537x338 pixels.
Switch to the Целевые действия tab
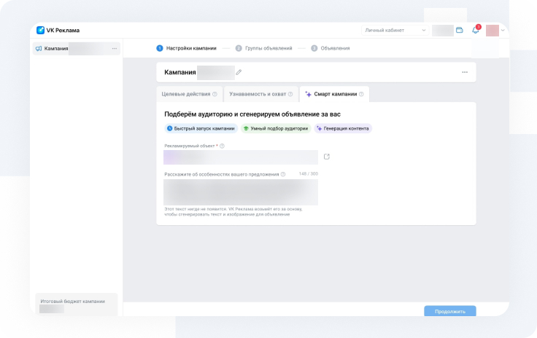pos(185,94)
